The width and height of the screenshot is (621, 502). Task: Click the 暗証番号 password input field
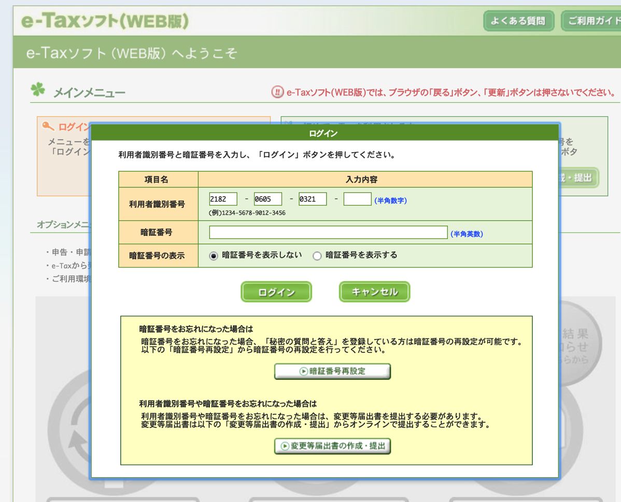click(328, 232)
